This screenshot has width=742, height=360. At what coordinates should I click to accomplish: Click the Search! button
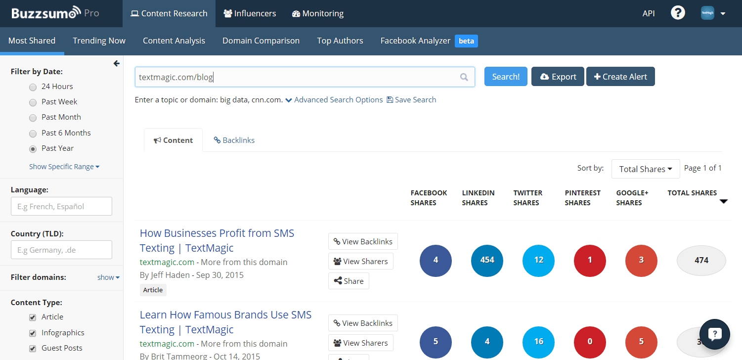point(506,77)
